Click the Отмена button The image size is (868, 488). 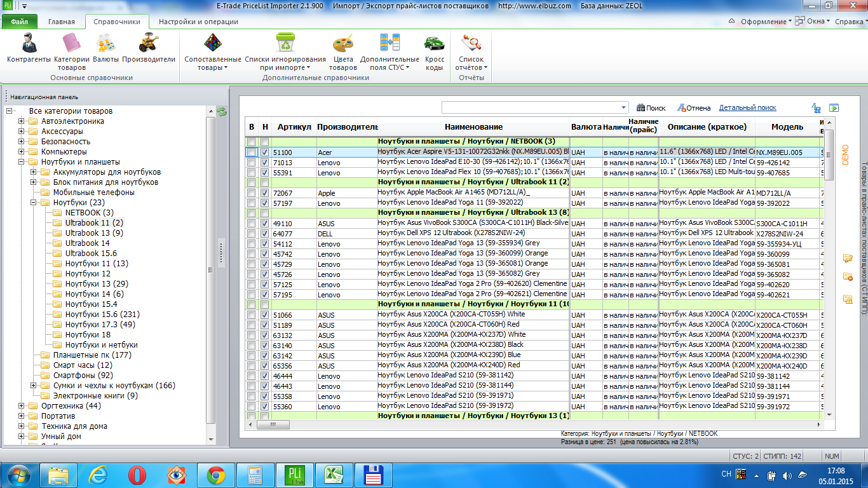(x=694, y=108)
